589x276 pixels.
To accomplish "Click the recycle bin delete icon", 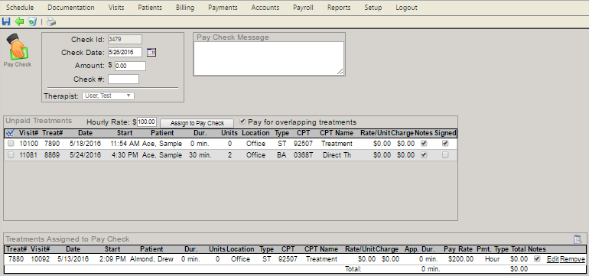I will pyautogui.click(x=32, y=21).
